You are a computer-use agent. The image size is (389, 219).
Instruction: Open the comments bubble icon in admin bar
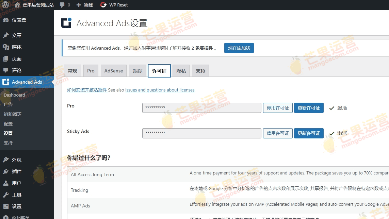[x=62, y=5]
